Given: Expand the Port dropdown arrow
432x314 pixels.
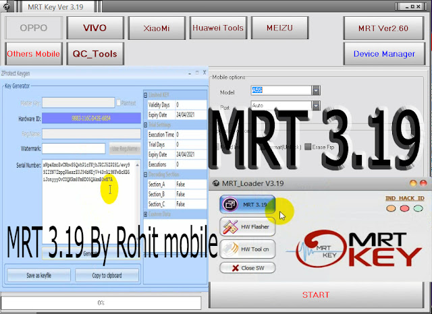Looking at the screenshot, I should [x=316, y=105].
